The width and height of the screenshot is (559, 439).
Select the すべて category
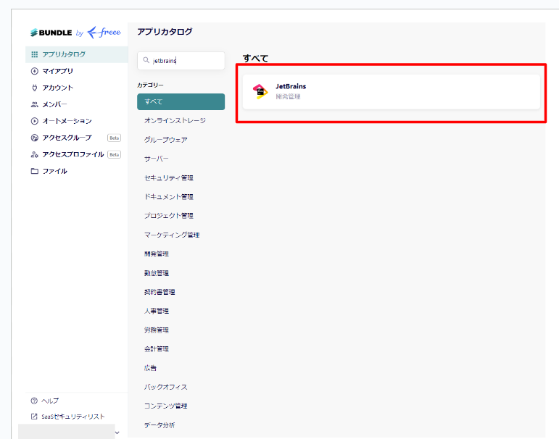[181, 101]
